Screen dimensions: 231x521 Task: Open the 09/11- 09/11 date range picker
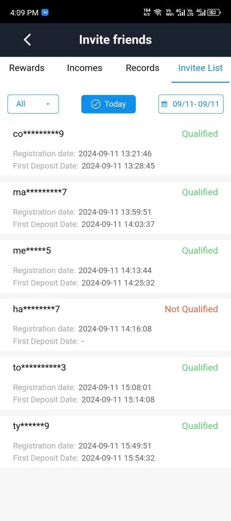pyautogui.click(x=191, y=104)
